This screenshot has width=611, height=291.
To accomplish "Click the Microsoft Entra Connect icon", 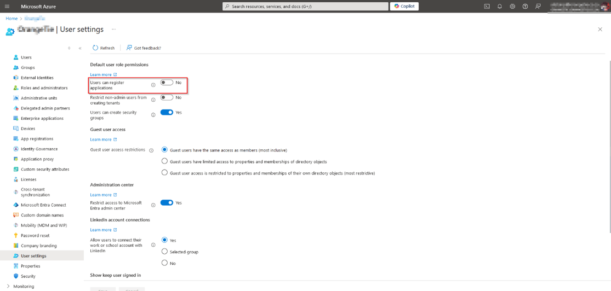I will coord(16,205).
